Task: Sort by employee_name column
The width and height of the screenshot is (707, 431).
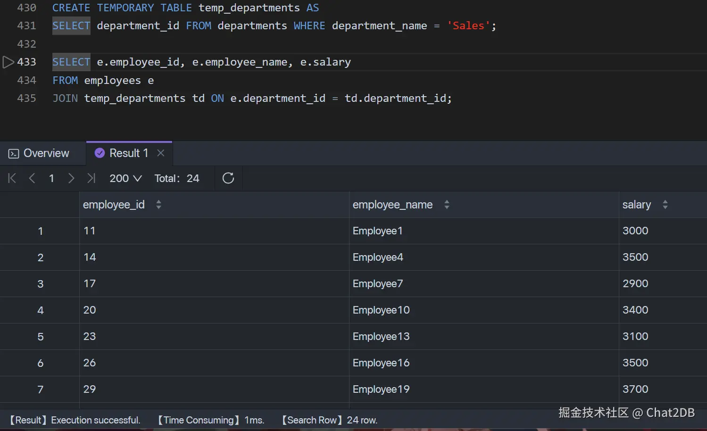Action: (447, 204)
